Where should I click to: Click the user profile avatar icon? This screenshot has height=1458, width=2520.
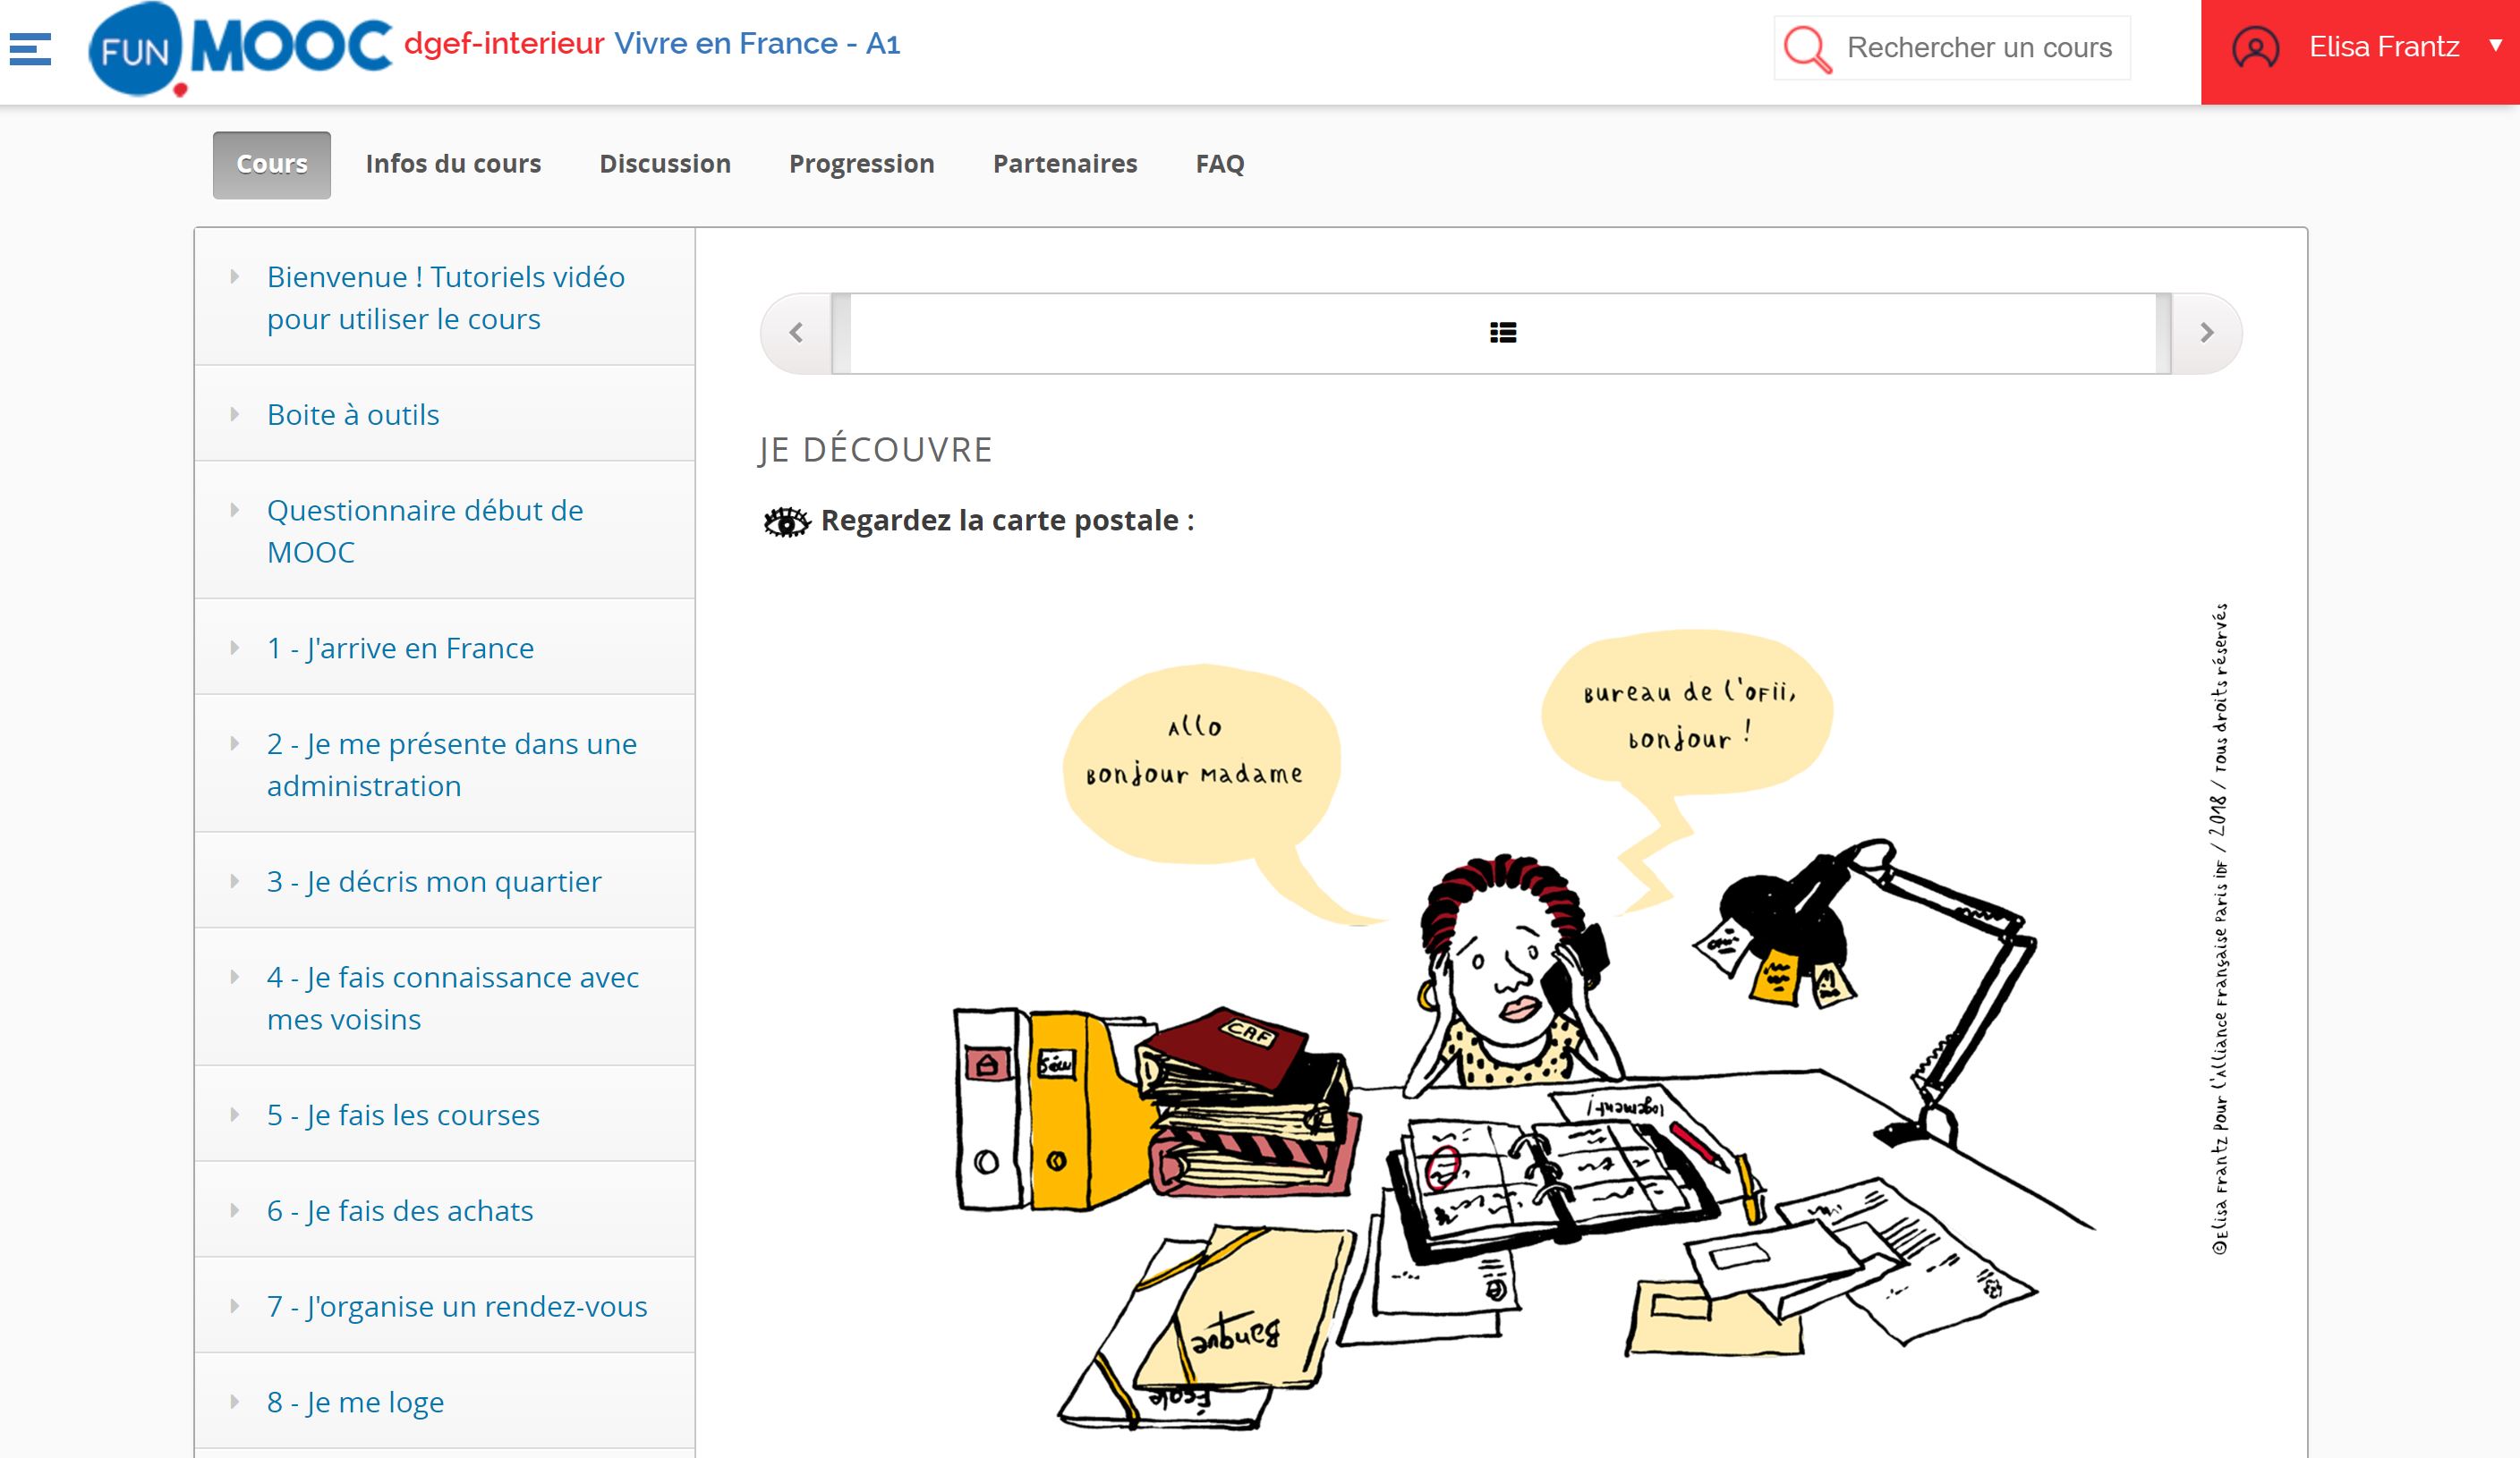point(2256,47)
